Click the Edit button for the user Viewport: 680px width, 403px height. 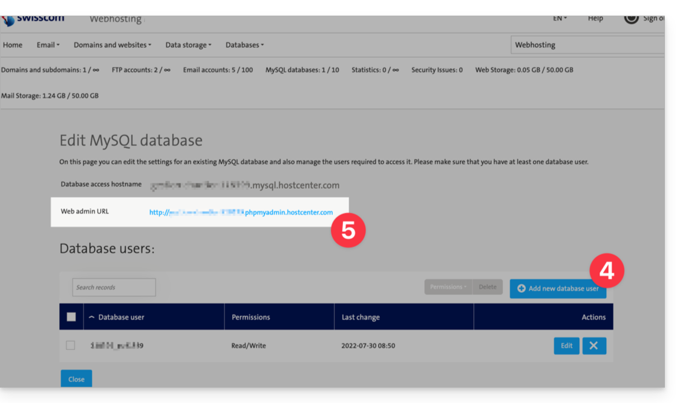[566, 346]
